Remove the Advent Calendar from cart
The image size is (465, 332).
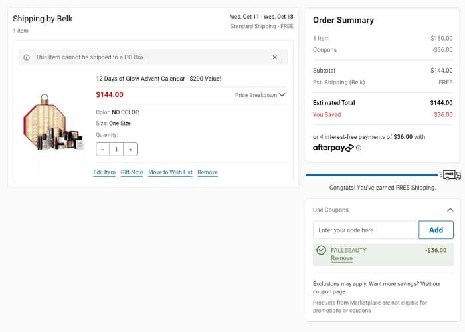[x=207, y=172]
